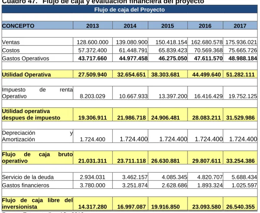Image resolution: width=260 pixels, height=213 pixels.
Task: Click 'Utilidad operativa despues de impuesto' label
Action: click(31, 115)
